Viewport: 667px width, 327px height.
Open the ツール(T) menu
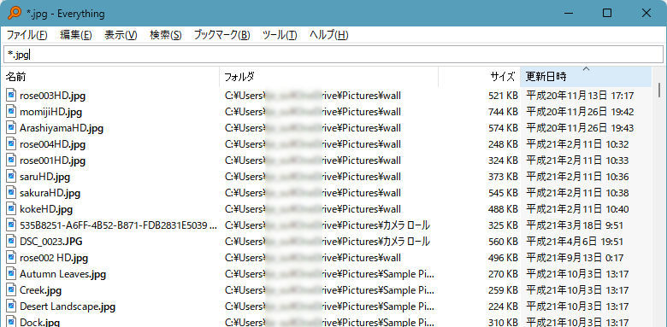[x=280, y=35]
